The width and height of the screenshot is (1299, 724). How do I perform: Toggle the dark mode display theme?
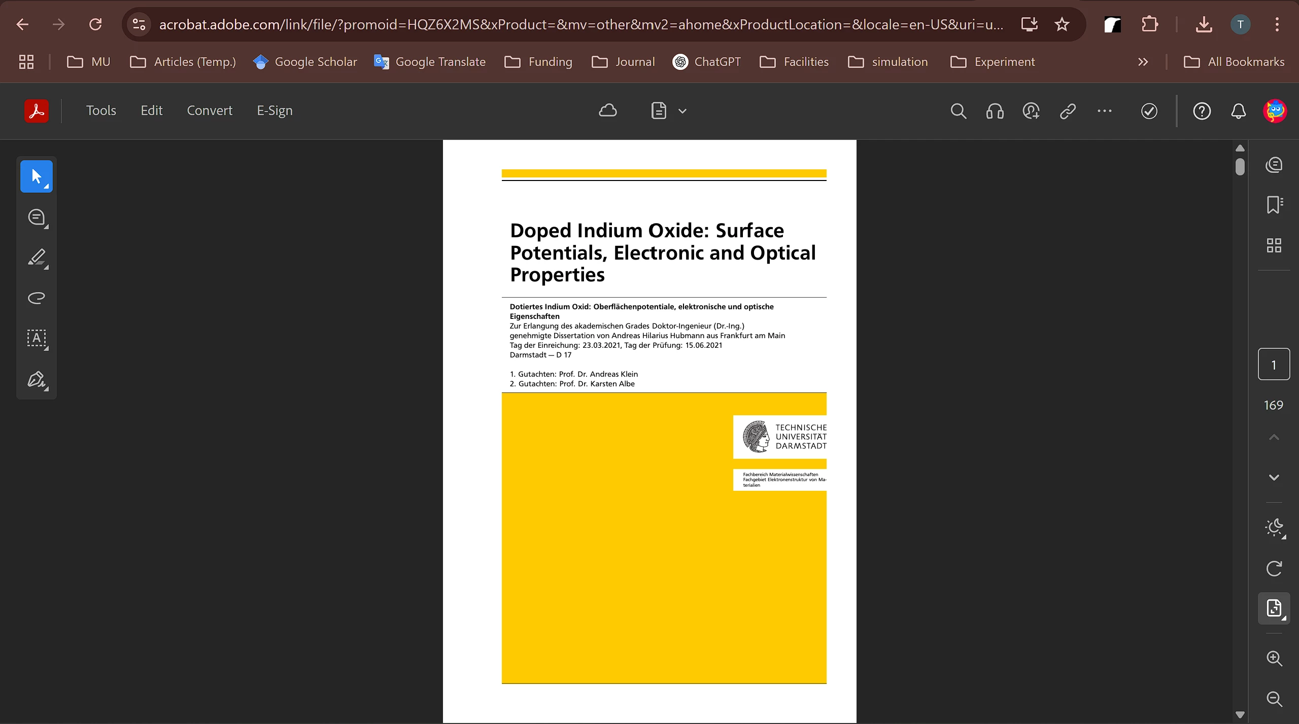point(1274,528)
